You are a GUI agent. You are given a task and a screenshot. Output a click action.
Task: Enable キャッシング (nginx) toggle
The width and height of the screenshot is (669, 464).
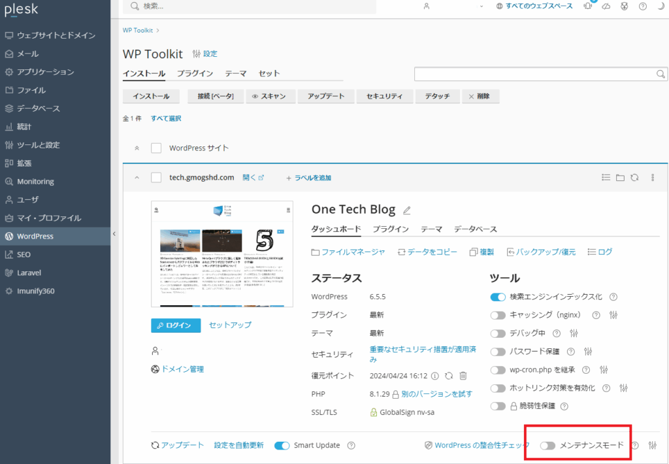(497, 315)
